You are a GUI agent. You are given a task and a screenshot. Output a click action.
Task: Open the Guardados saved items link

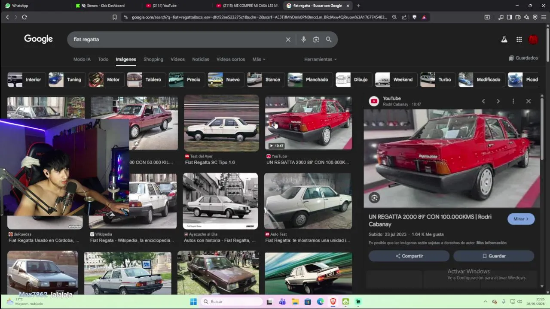523,58
